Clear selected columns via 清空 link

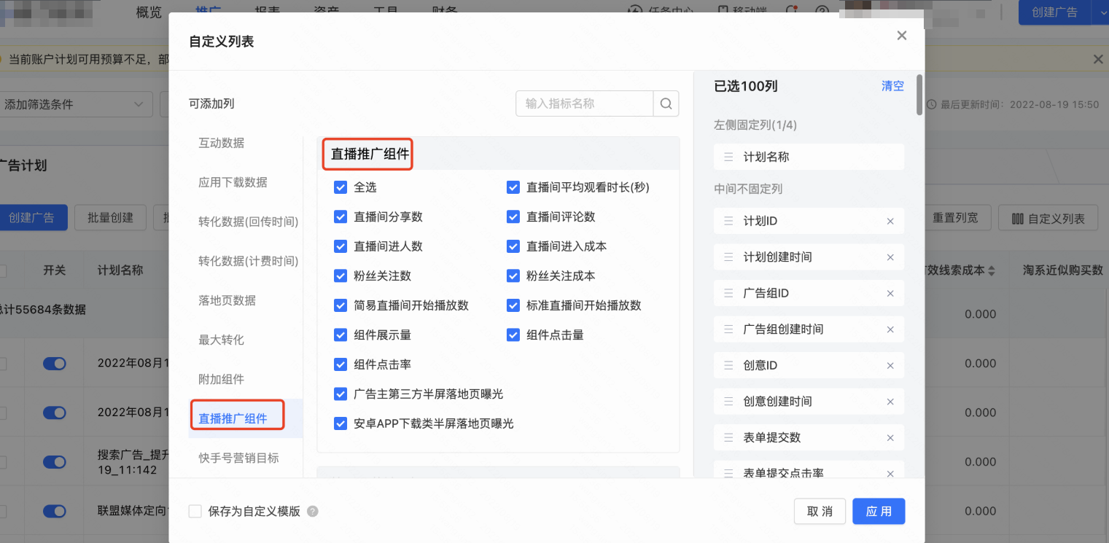[892, 86]
